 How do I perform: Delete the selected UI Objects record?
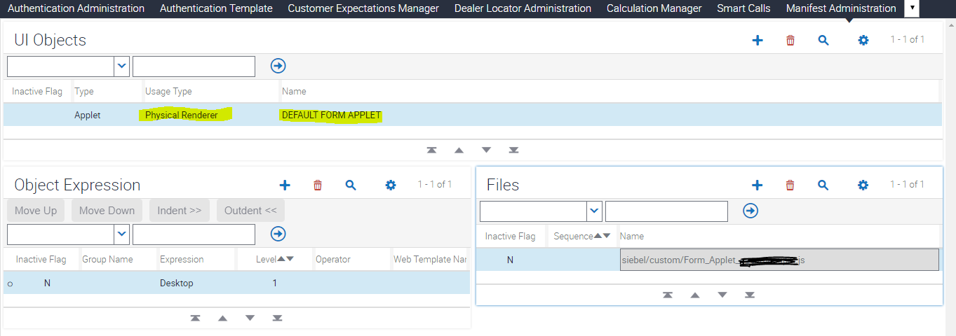[790, 41]
